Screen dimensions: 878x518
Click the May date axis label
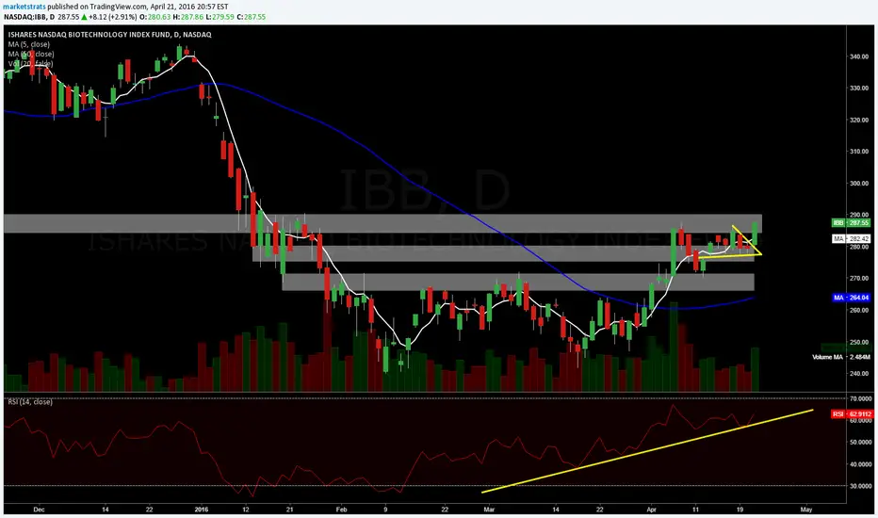[806, 510]
